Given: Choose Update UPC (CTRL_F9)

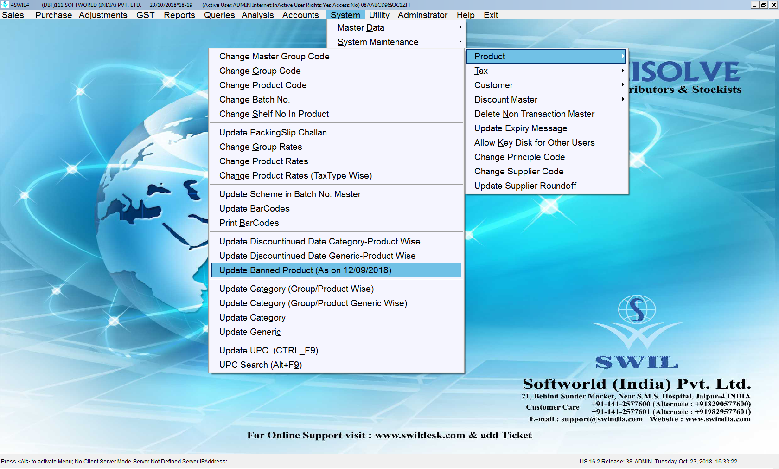Looking at the screenshot, I should (336, 350).
